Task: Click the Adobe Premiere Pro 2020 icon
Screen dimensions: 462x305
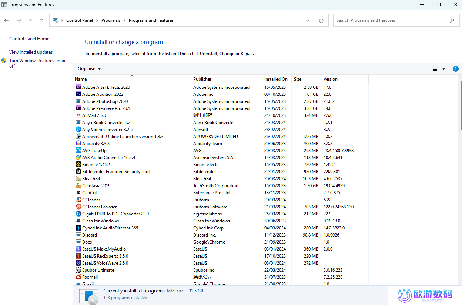Action: point(78,108)
